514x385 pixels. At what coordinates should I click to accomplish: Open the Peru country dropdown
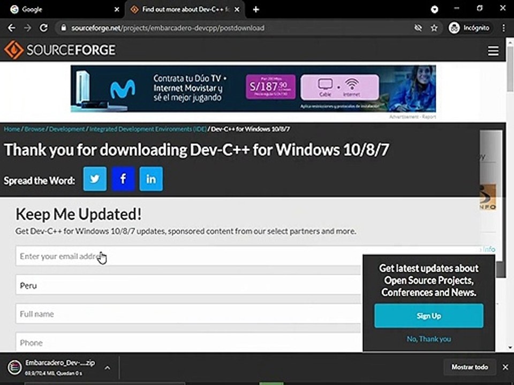(x=188, y=285)
